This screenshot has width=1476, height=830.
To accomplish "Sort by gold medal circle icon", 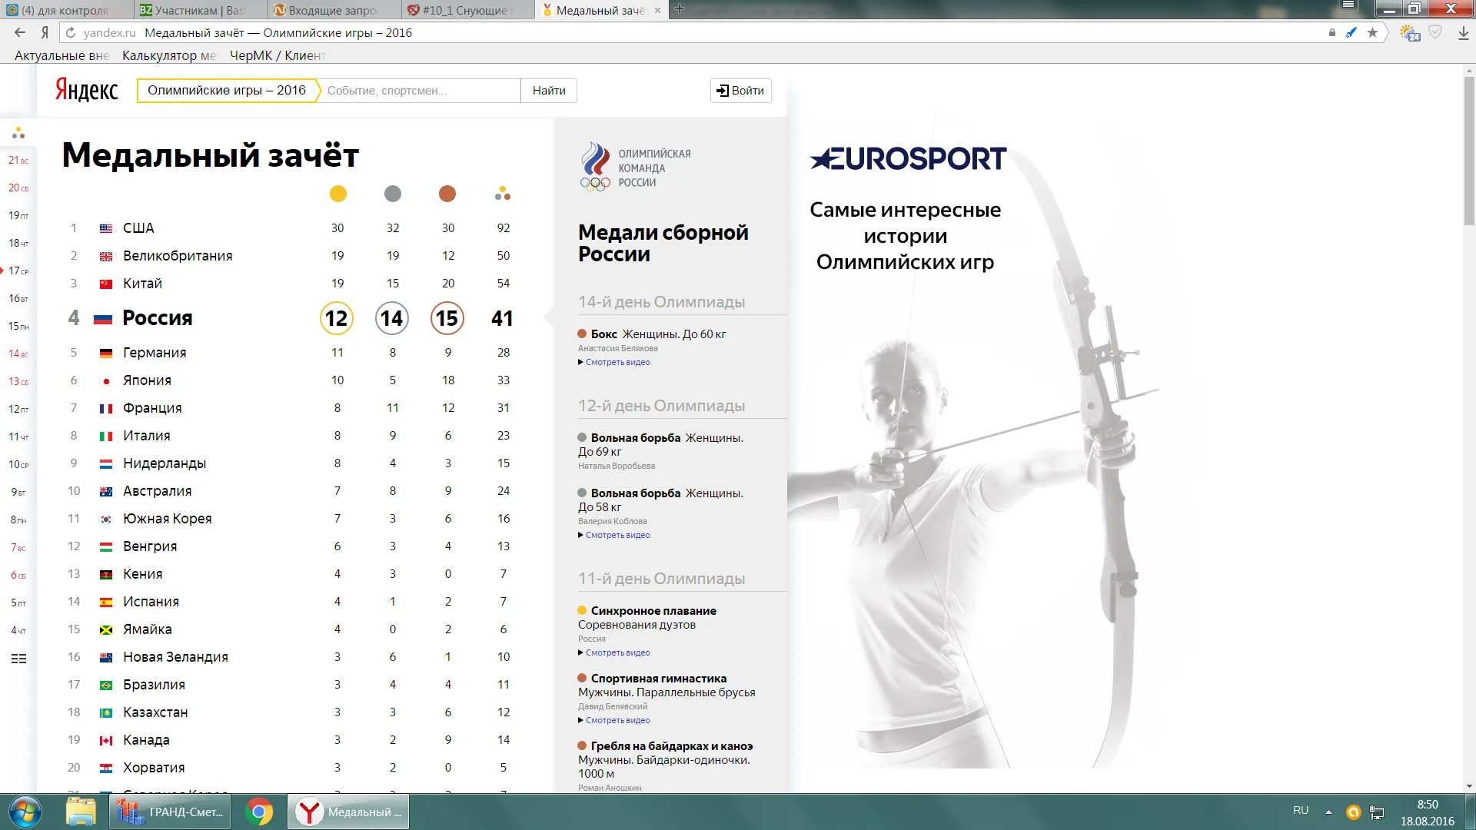I will point(337,194).
